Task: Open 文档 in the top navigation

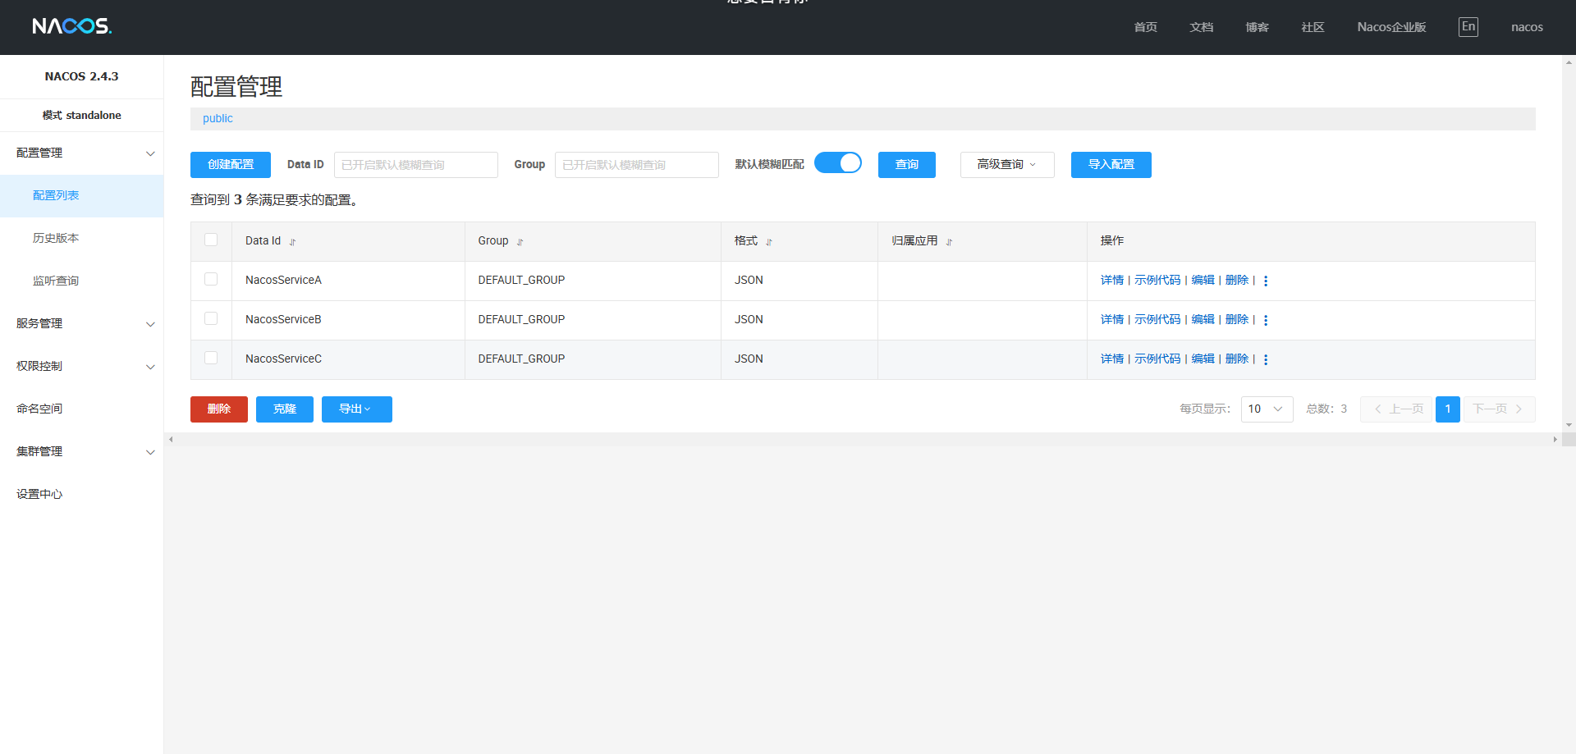Action: pos(1201,27)
